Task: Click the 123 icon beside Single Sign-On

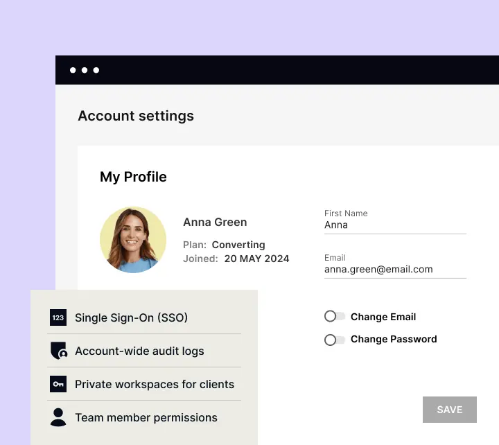Action: point(58,317)
